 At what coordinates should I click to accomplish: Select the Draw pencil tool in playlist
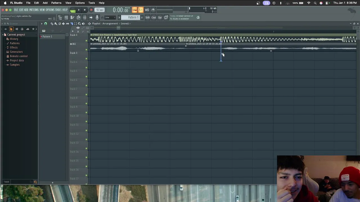[52, 24]
